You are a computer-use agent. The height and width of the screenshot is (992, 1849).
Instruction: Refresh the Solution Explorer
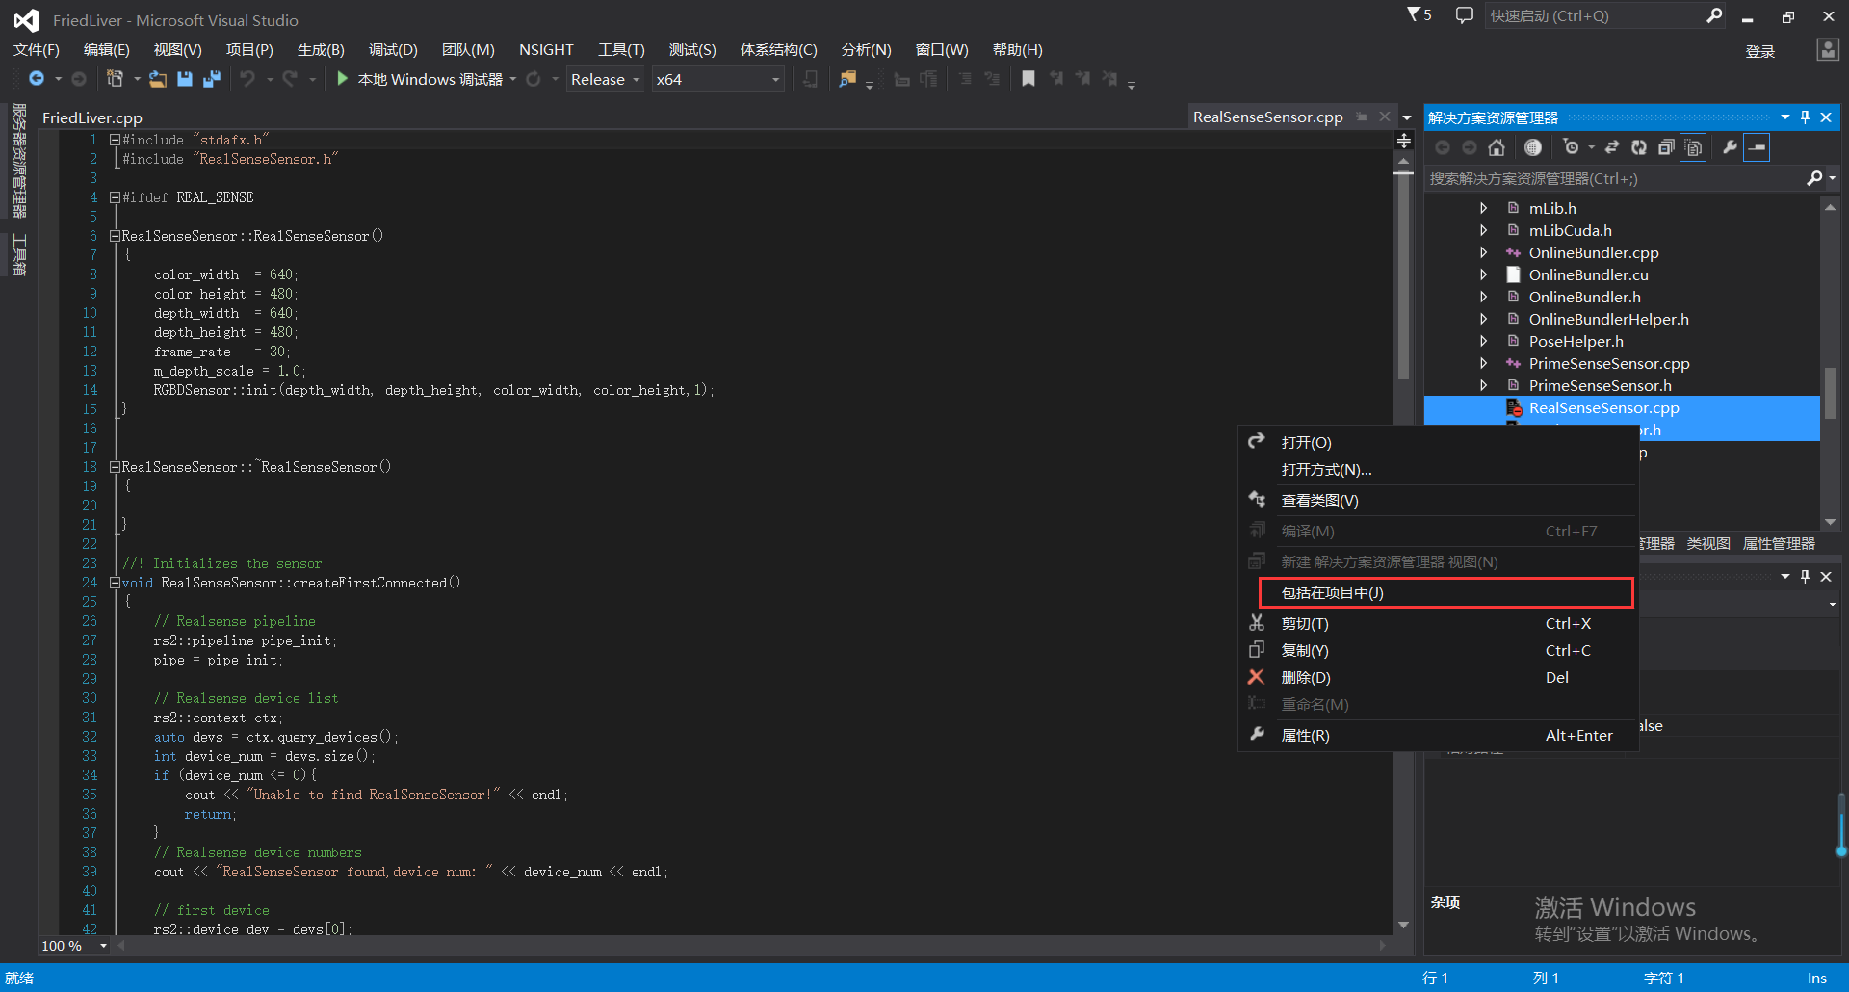1639,147
